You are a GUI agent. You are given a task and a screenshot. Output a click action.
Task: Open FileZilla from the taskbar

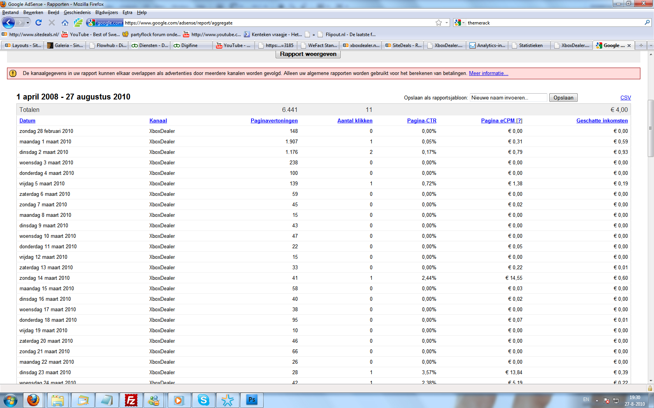click(131, 400)
